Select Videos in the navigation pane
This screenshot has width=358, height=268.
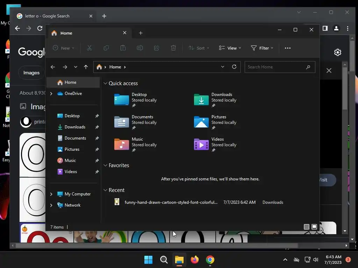click(71, 172)
